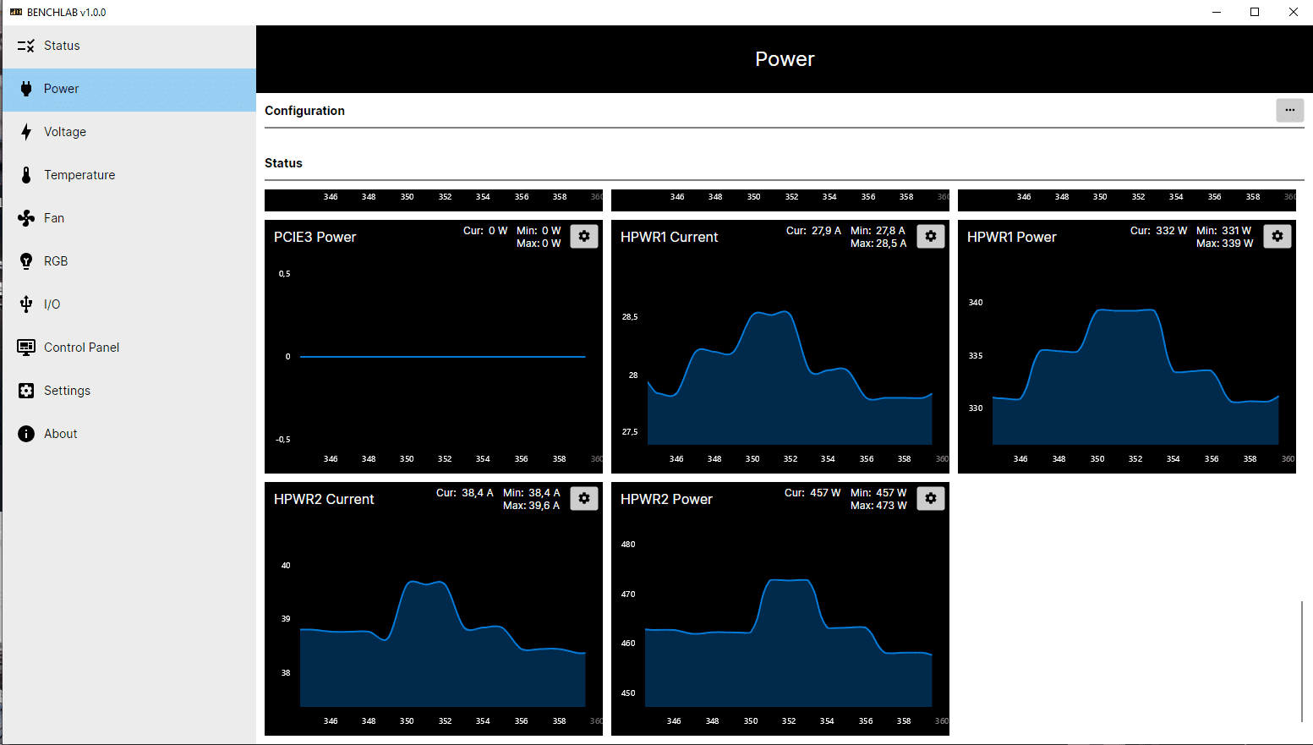Switch to the Temperature page

click(129, 175)
